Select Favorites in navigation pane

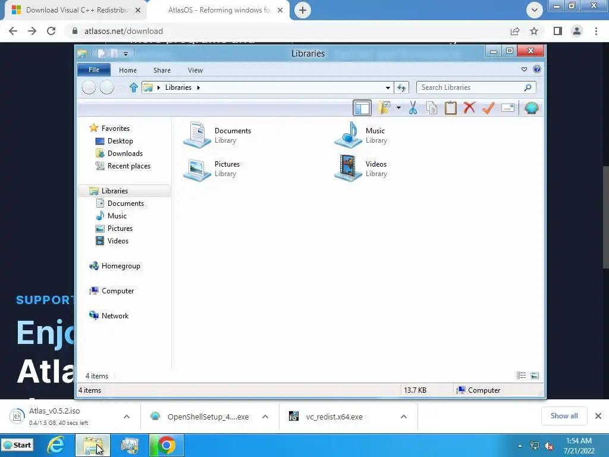(x=115, y=129)
